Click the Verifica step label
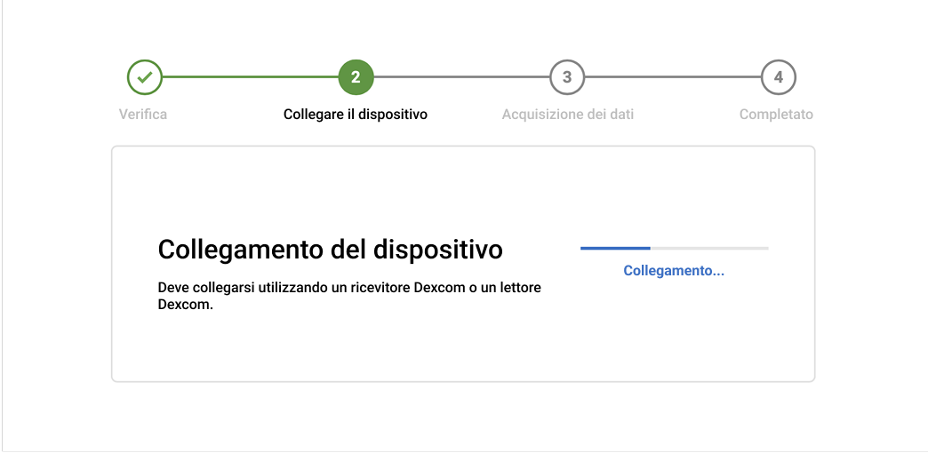 coord(143,115)
